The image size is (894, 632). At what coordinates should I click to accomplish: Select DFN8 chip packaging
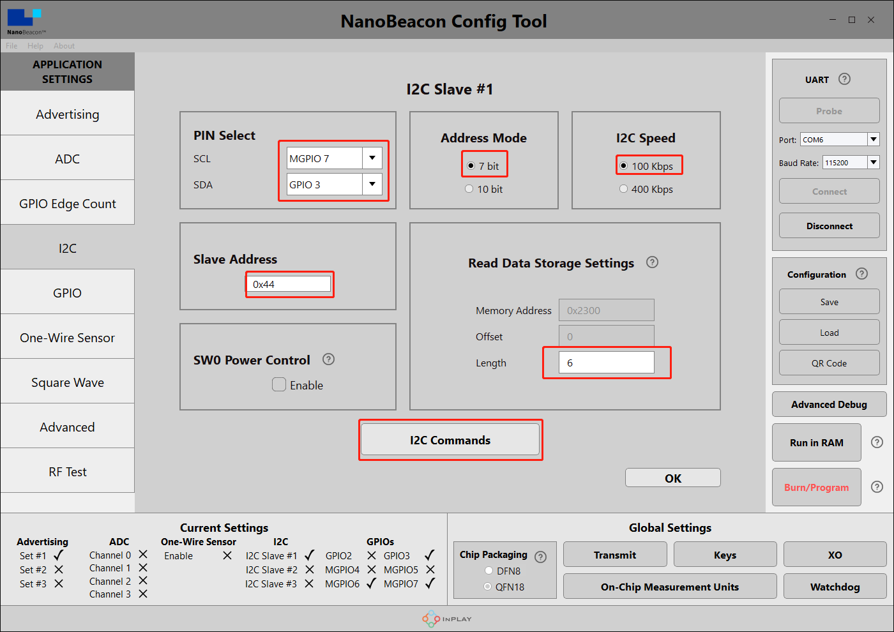[489, 571]
